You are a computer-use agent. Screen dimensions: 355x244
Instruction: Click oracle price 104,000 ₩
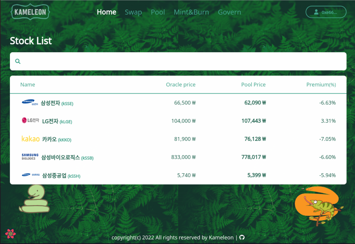[x=183, y=121]
